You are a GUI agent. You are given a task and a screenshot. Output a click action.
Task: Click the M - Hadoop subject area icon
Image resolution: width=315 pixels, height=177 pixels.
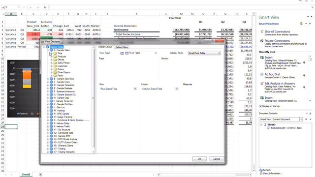coord(51,111)
